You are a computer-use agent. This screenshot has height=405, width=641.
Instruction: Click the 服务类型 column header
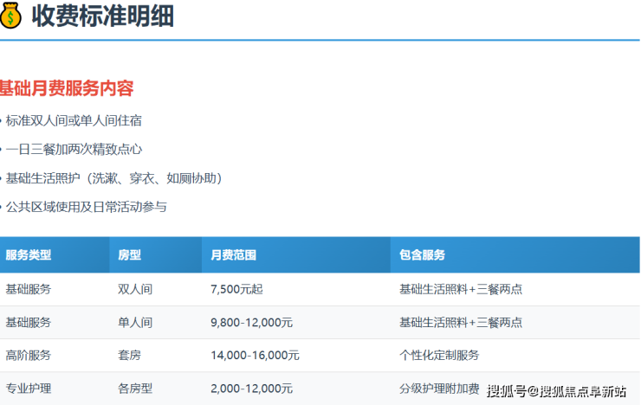click(x=29, y=255)
